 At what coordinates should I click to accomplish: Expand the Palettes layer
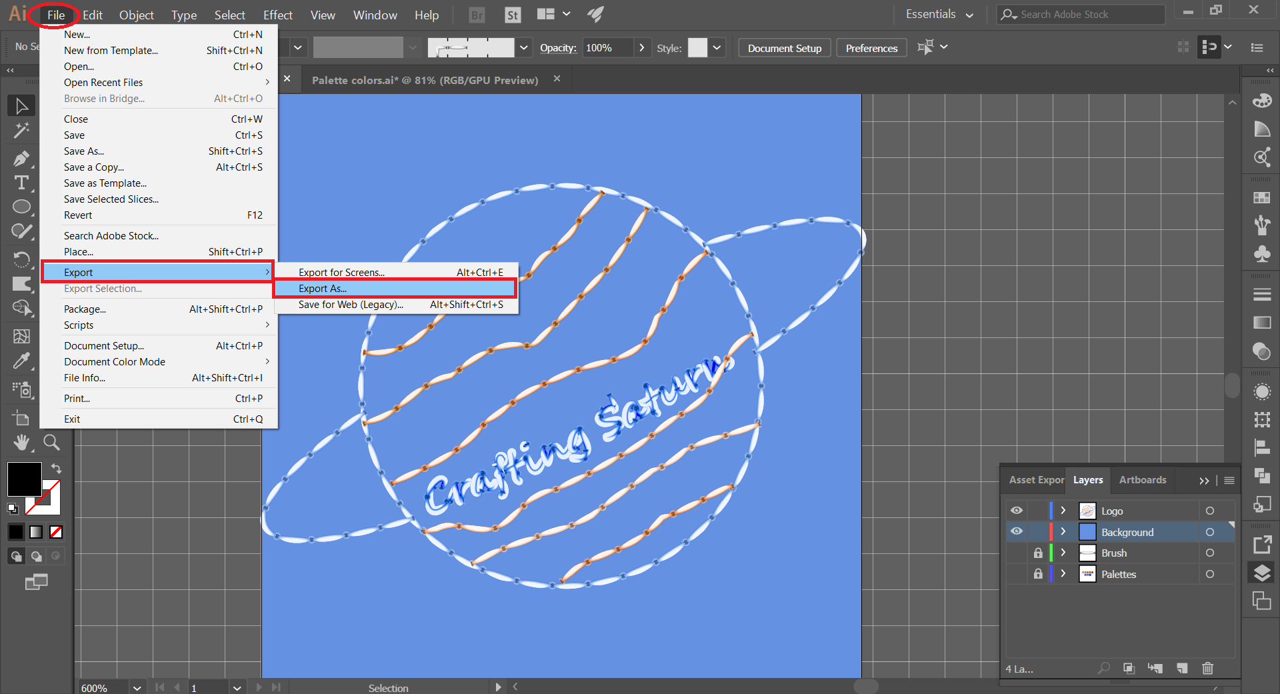tap(1063, 573)
